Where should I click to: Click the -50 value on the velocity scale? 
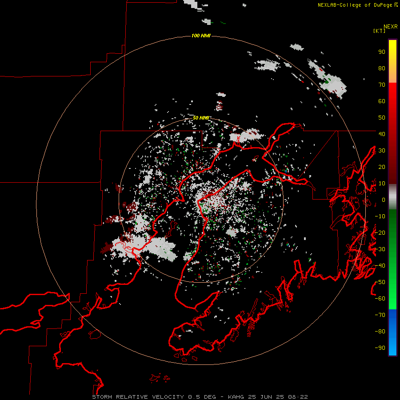(x=380, y=282)
